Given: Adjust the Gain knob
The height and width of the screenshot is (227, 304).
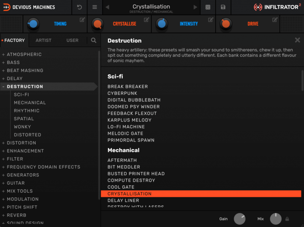Looking at the screenshot, I should point(240,219).
